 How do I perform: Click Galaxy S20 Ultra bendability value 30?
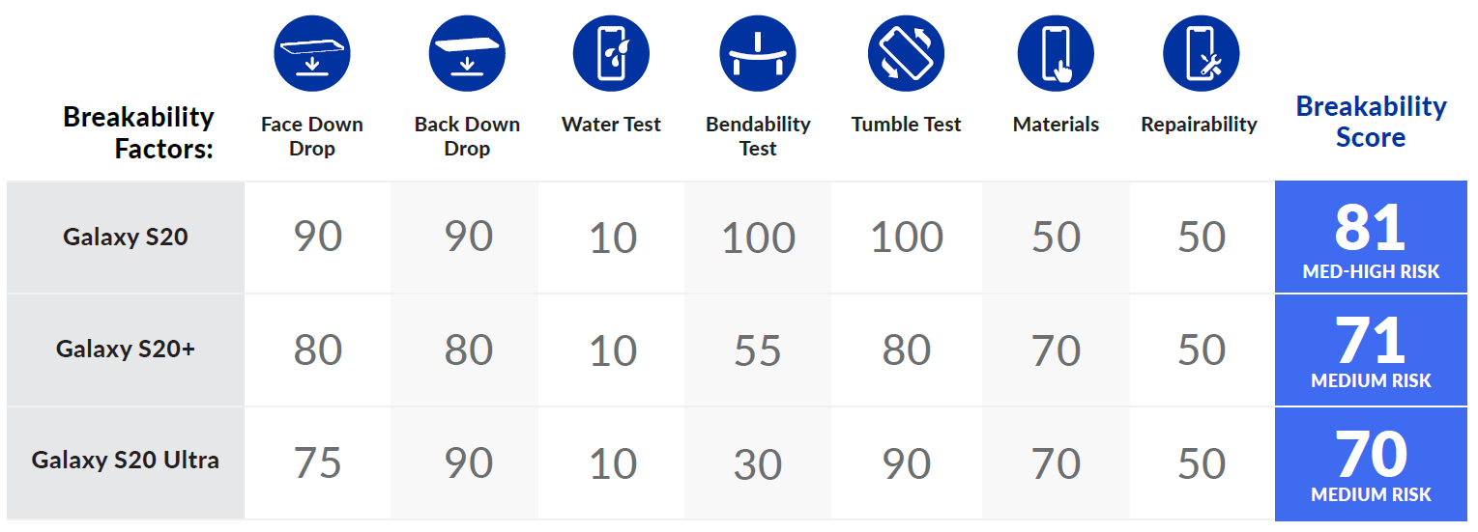click(x=758, y=464)
